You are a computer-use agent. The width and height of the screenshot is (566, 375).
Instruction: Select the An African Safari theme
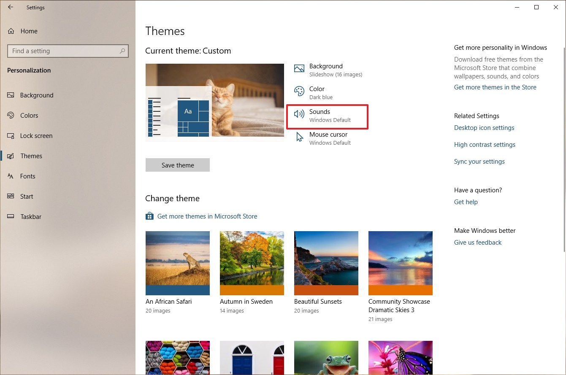(x=178, y=263)
